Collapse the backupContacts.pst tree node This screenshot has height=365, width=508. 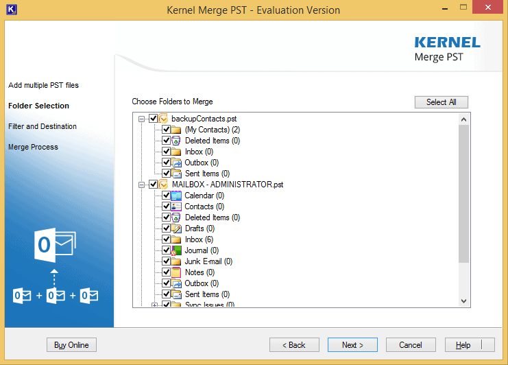(141, 119)
